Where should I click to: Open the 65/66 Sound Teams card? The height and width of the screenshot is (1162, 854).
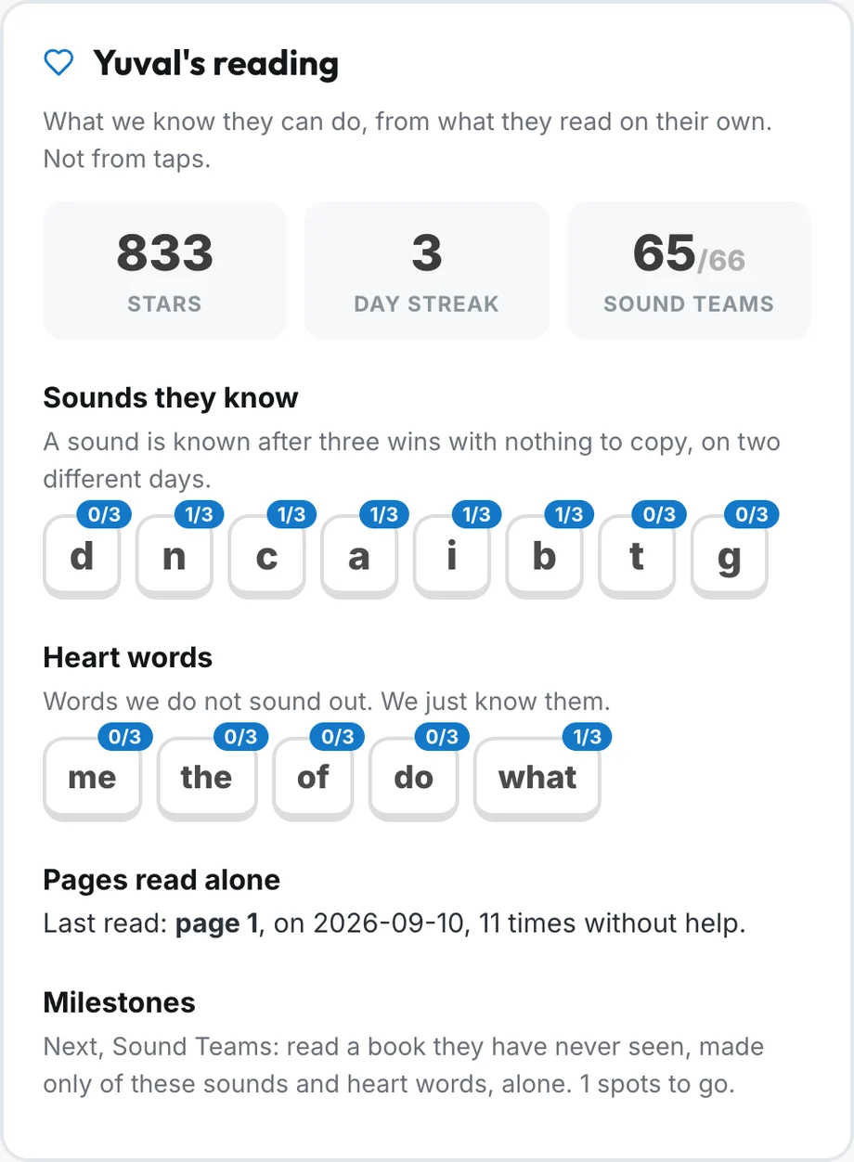(689, 270)
